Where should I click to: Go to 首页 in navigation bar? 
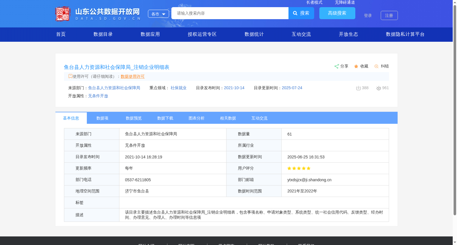61,34
